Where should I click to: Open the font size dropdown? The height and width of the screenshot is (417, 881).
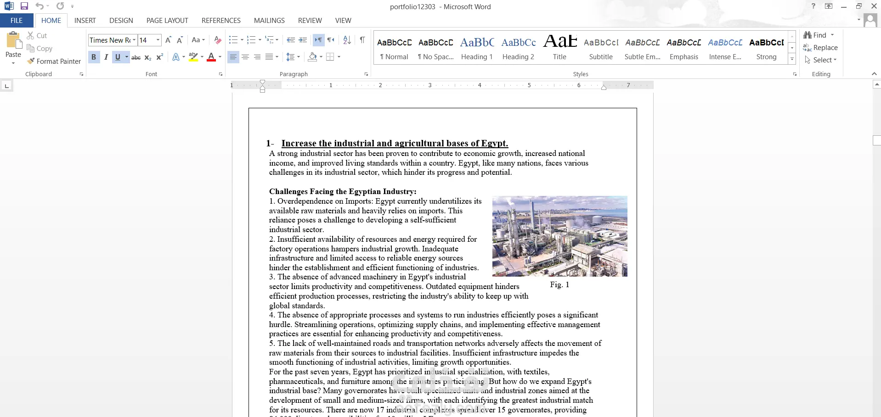tap(158, 40)
